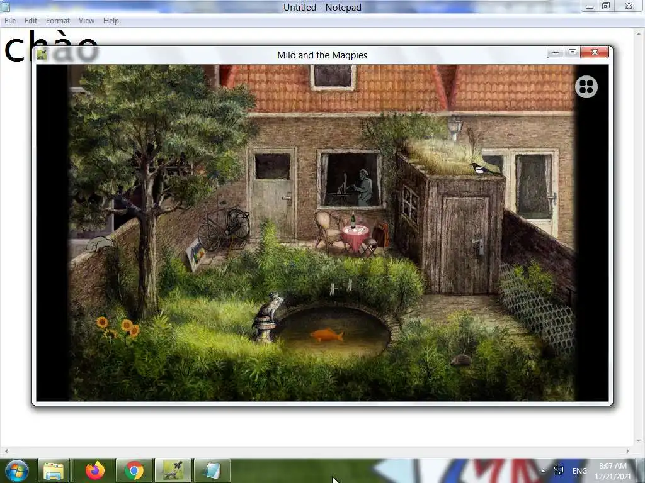Close the Notepad window
645x483 pixels.
629,6
